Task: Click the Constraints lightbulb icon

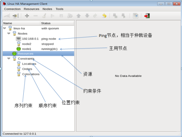Action: point(15,59)
